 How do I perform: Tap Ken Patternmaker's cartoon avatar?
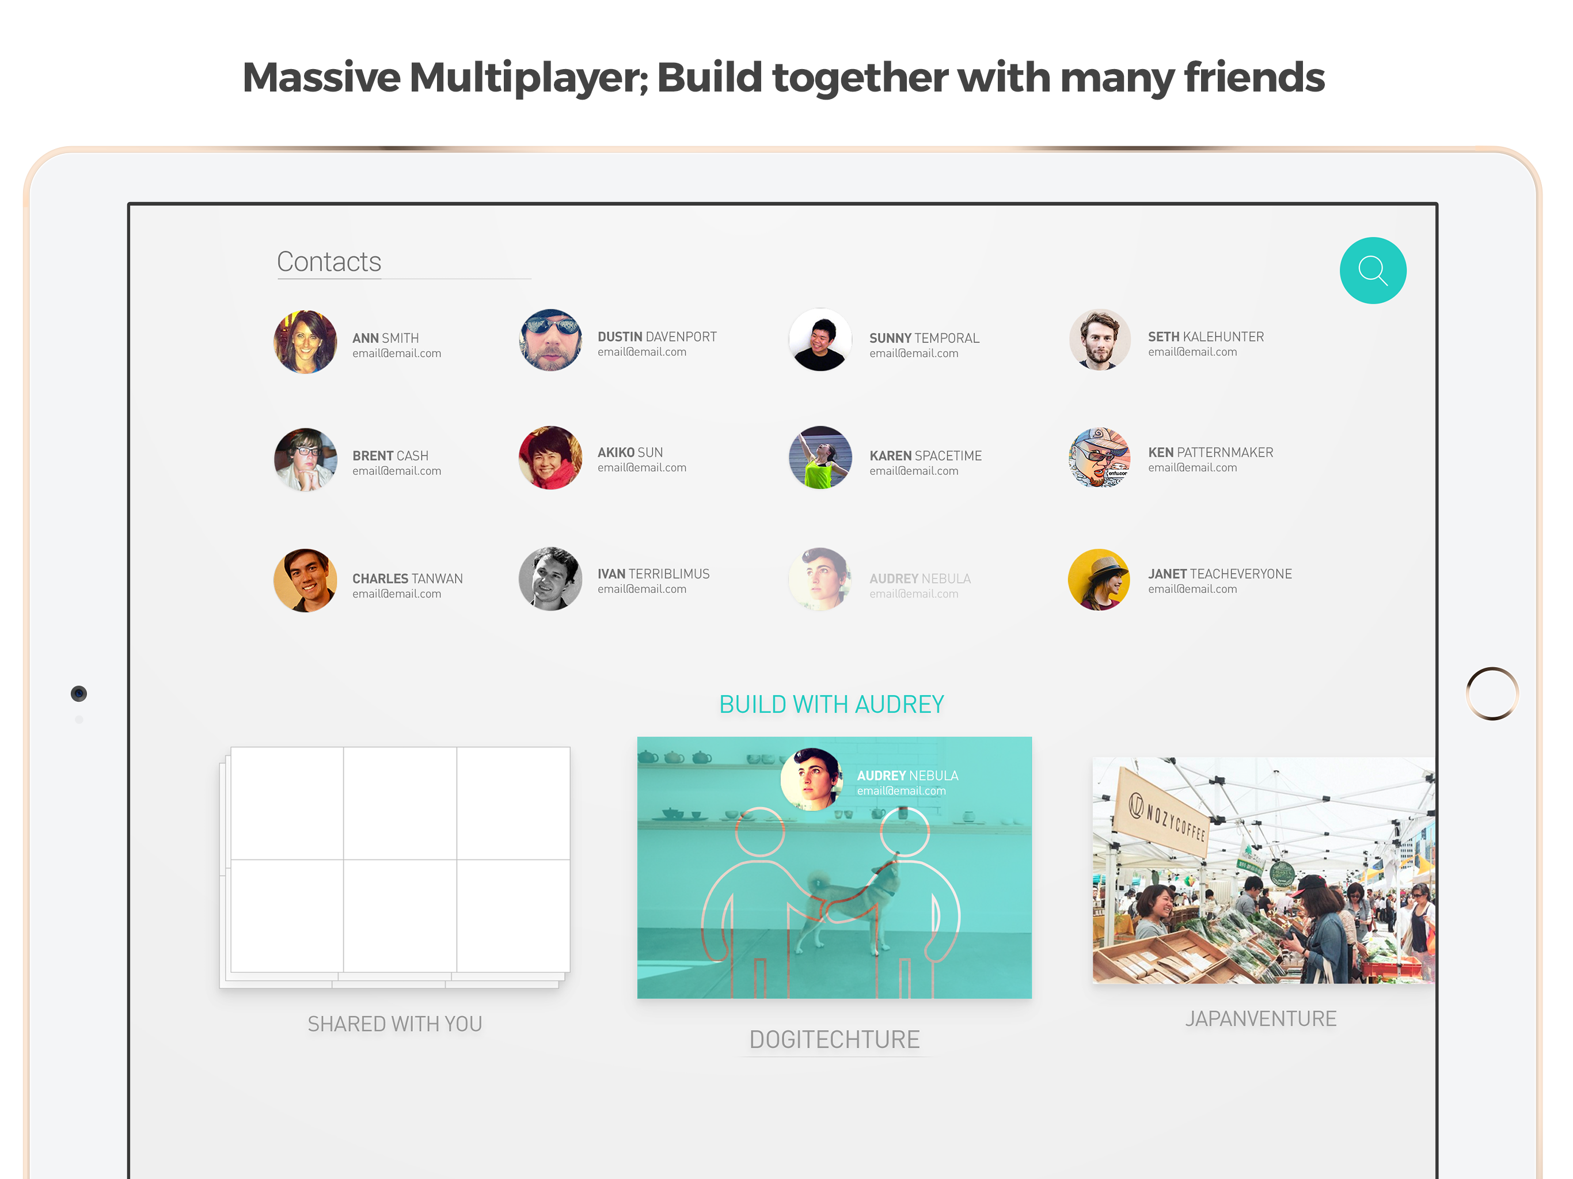coord(1099,457)
